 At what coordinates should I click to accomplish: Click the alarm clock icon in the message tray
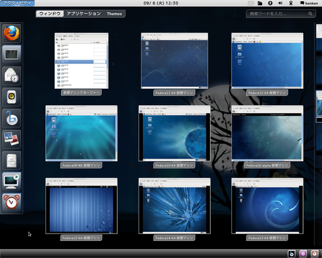click(x=314, y=254)
